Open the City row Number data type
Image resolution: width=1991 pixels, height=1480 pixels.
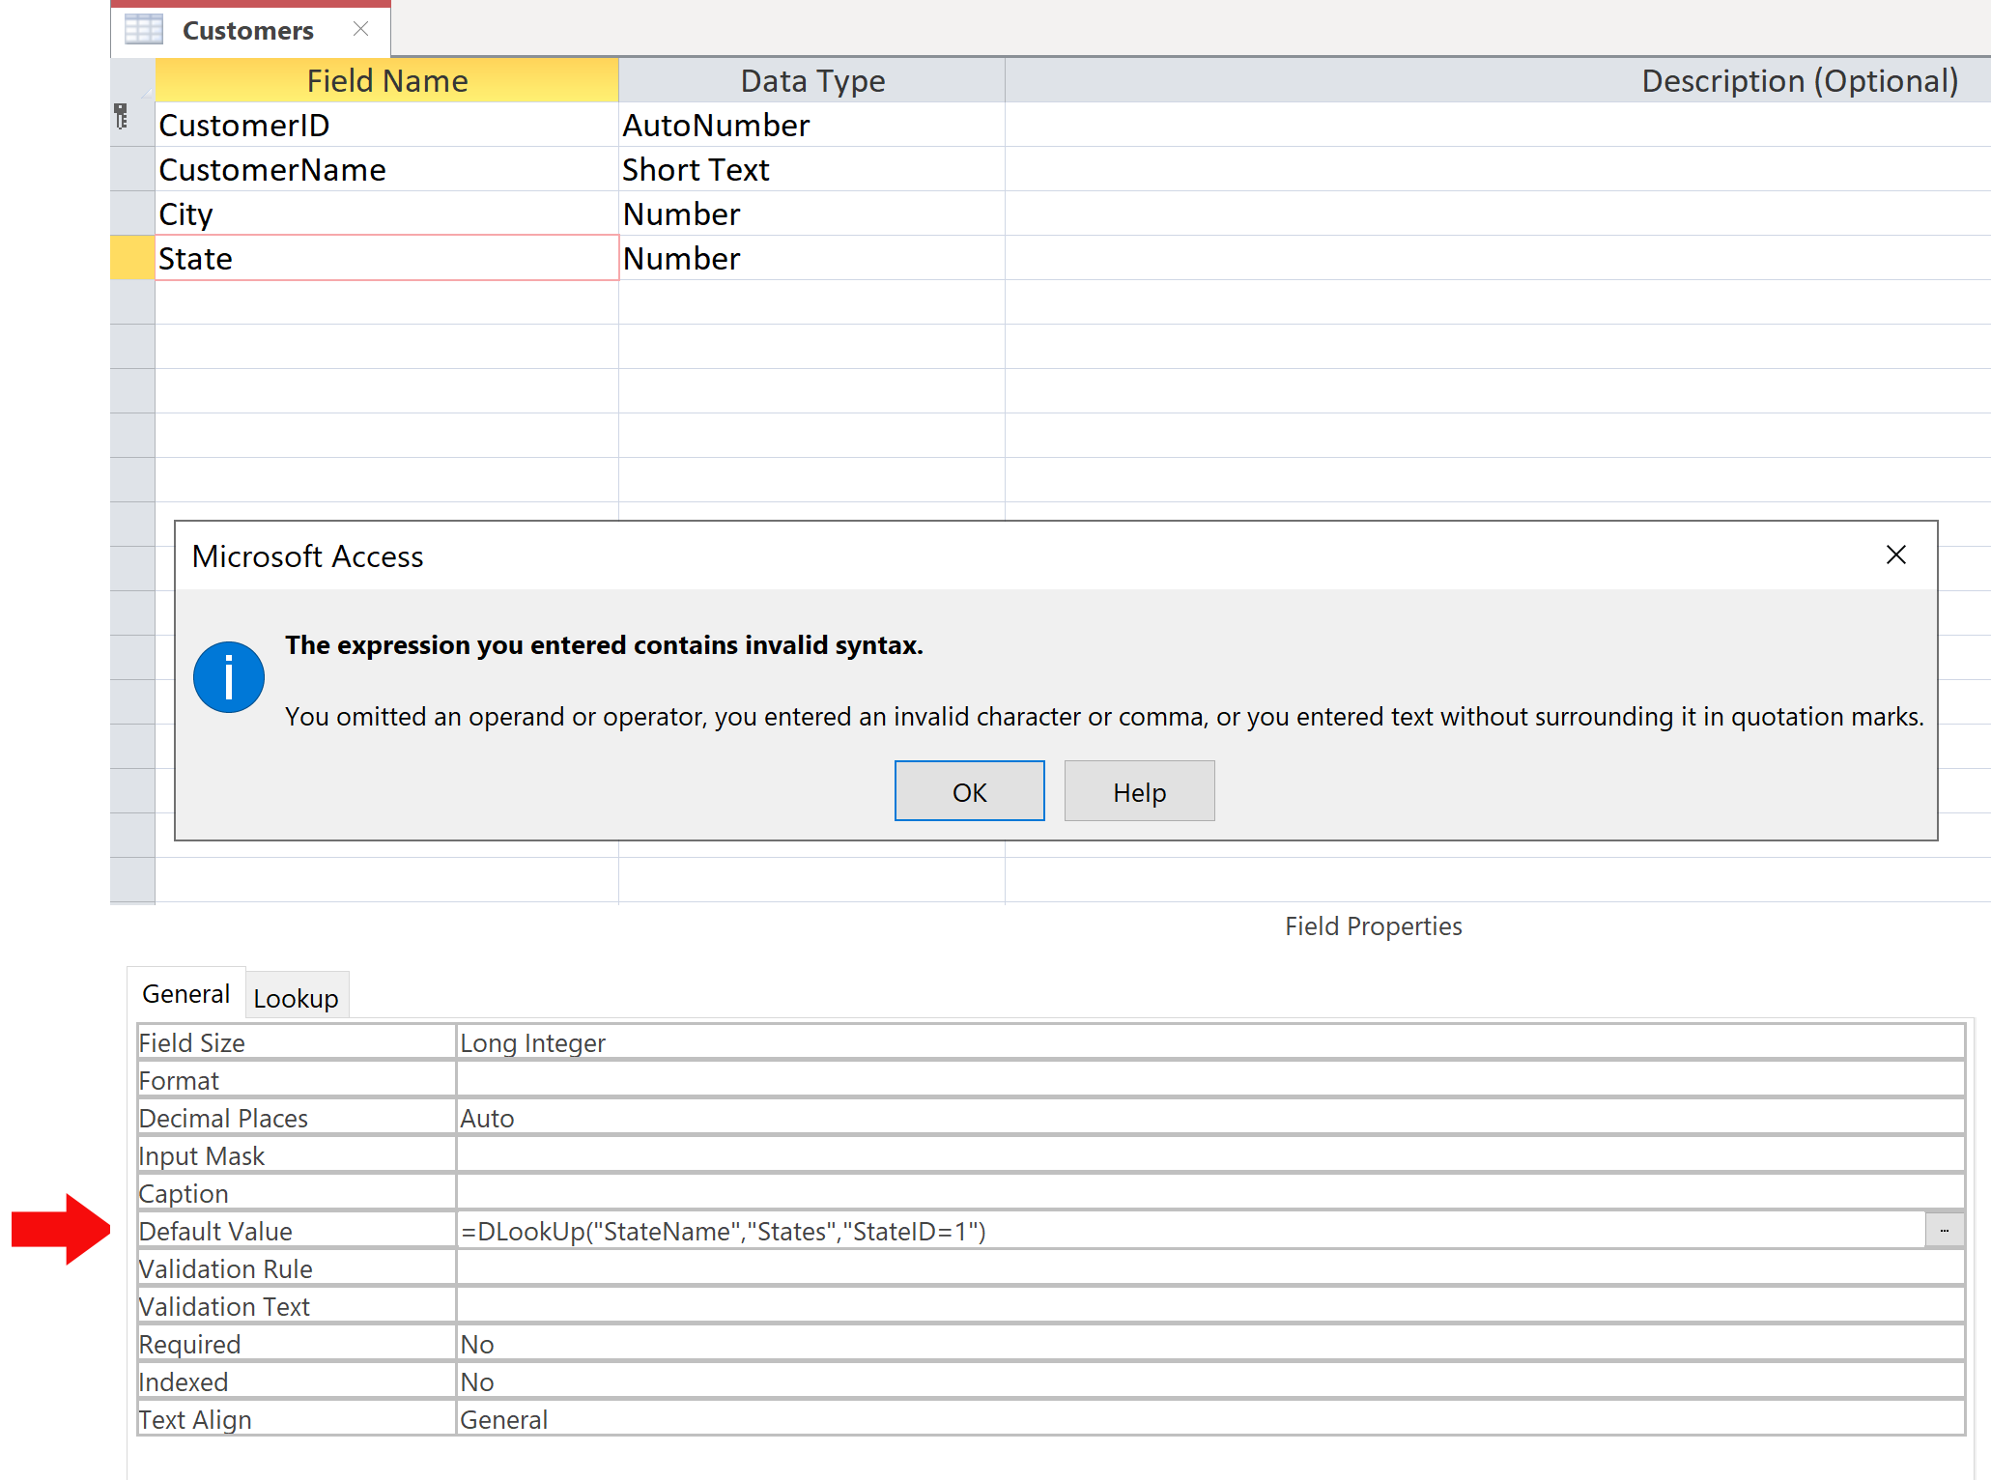coord(811,213)
